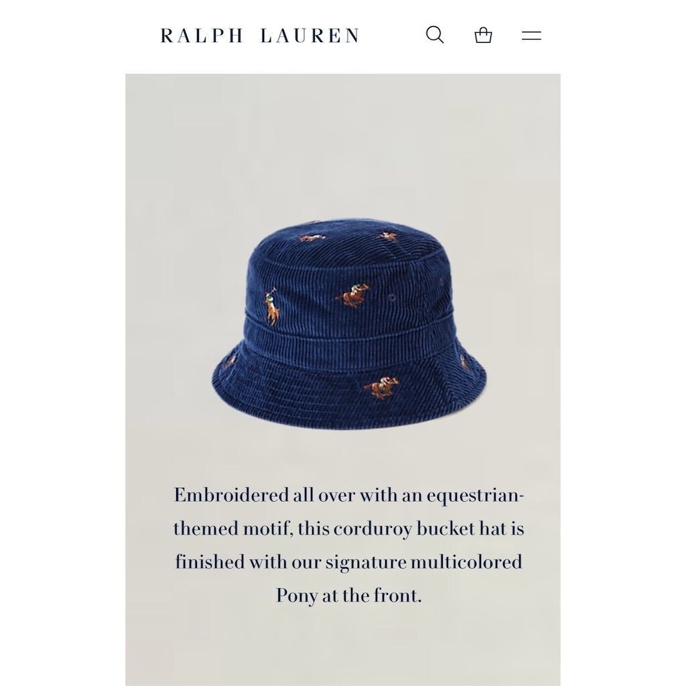Viewport: 686px width, 686px height.
Task: Click the upper-left horse embroidery on hat top
Action: 312,238
